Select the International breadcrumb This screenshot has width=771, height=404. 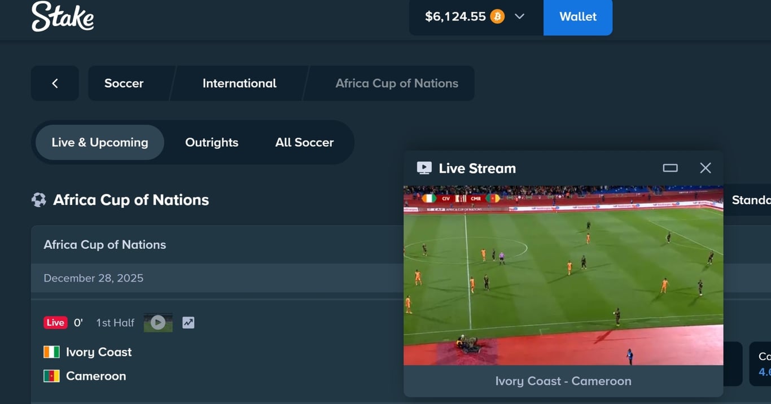point(239,84)
